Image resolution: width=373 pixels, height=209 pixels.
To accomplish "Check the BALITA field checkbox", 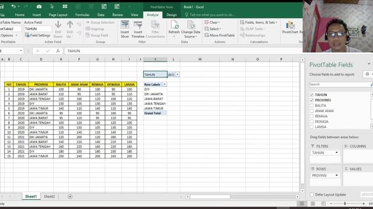I will [311, 106].
